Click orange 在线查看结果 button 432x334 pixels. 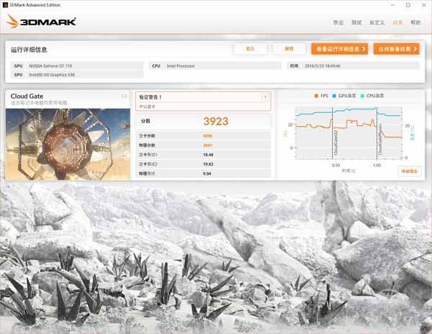(397, 49)
